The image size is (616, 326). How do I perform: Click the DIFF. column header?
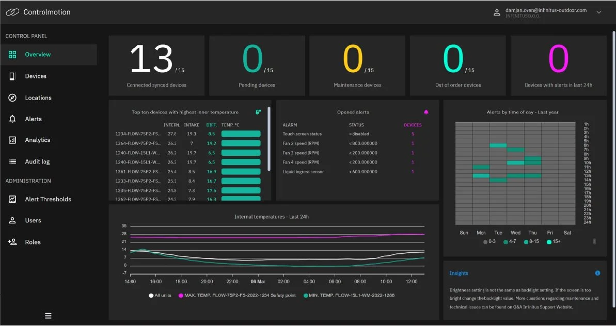(211, 125)
